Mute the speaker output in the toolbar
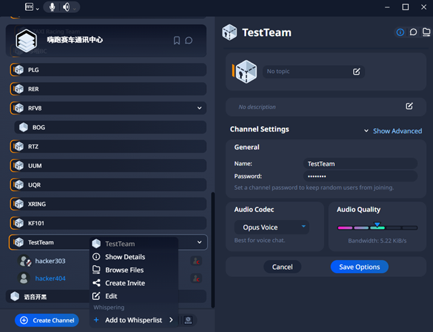The width and height of the screenshot is (433, 332). pyautogui.click(x=66, y=7)
